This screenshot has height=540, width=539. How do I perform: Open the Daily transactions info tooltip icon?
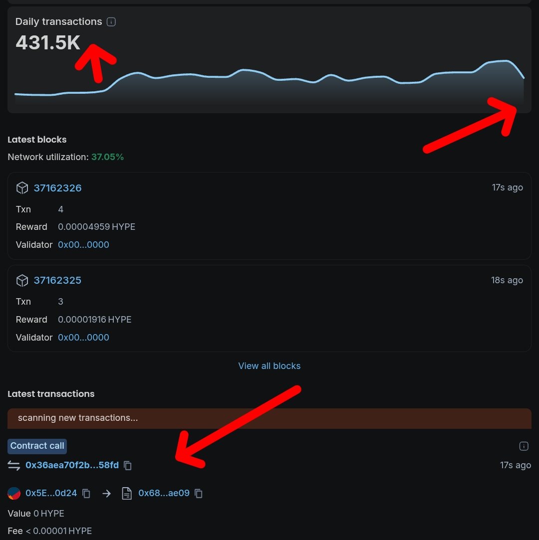(111, 22)
